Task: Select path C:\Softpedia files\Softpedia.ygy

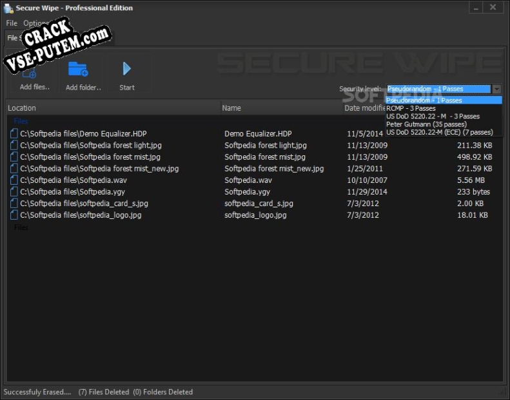Action: 72,192
